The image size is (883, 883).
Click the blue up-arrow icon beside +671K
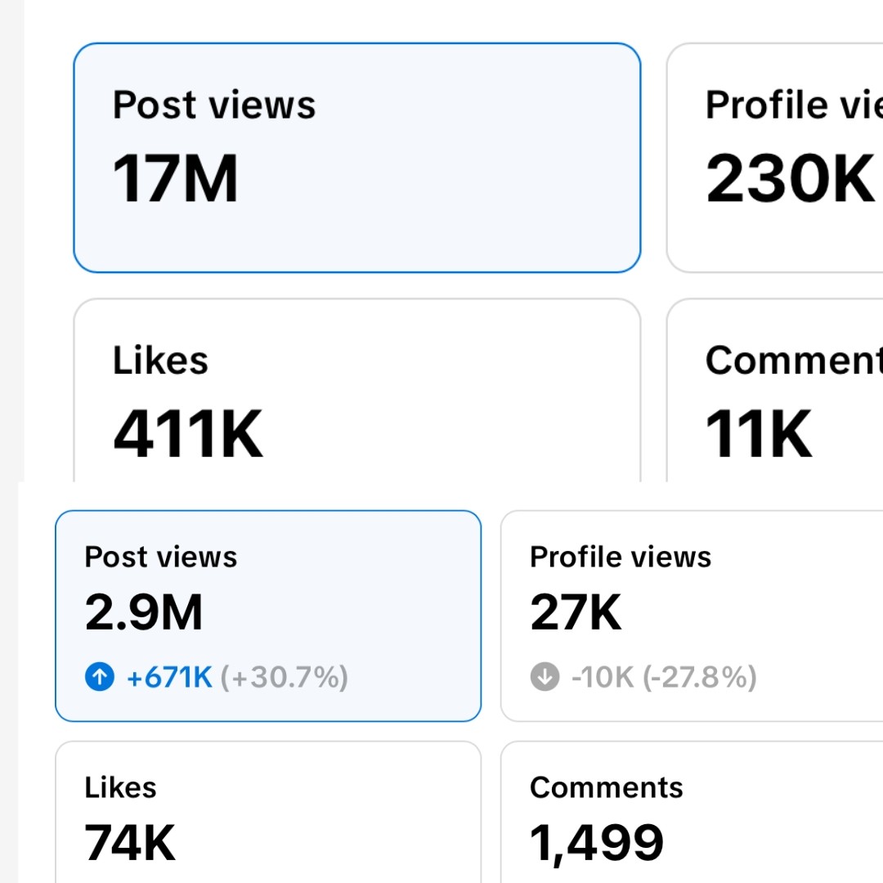pos(100,676)
